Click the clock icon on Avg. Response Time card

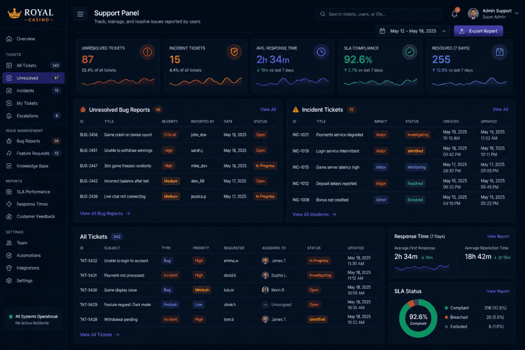[321, 52]
